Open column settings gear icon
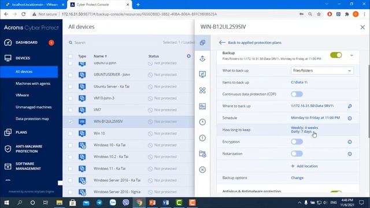Viewport: 370px width, 208px height. [x=189, y=56]
